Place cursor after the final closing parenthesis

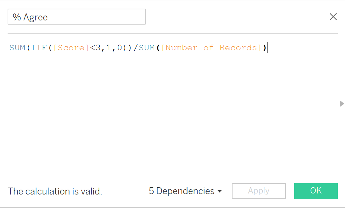click(x=267, y=48)
